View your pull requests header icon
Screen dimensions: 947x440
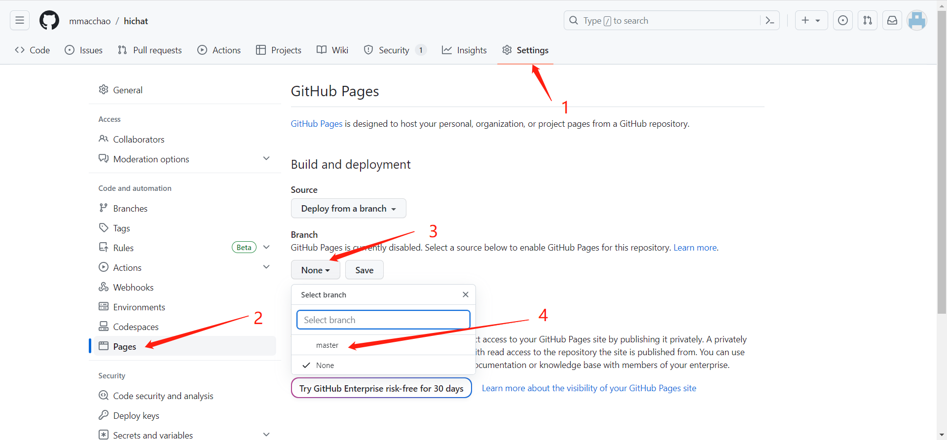click(x=868, y=20)
